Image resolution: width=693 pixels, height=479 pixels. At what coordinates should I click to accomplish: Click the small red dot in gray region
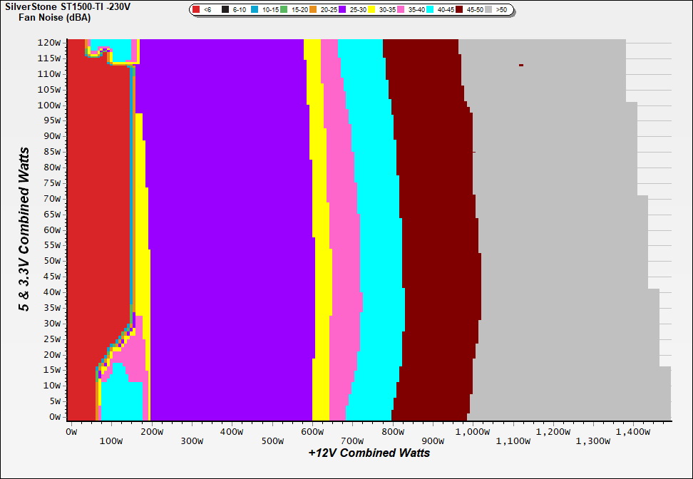[x=521, y=65]
